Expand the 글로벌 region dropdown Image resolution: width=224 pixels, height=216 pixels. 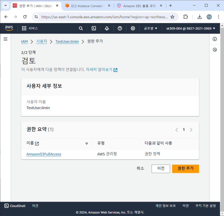pos(150,28)
